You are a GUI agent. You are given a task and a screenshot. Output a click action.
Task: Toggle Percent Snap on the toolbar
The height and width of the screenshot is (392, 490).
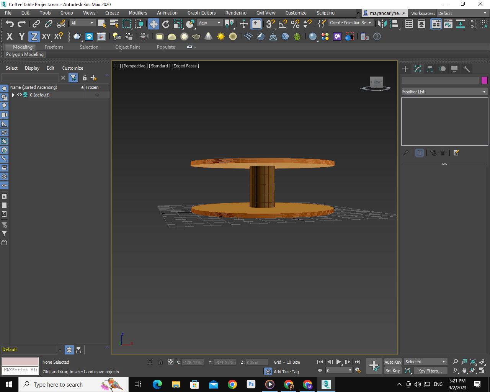point(295,24)
